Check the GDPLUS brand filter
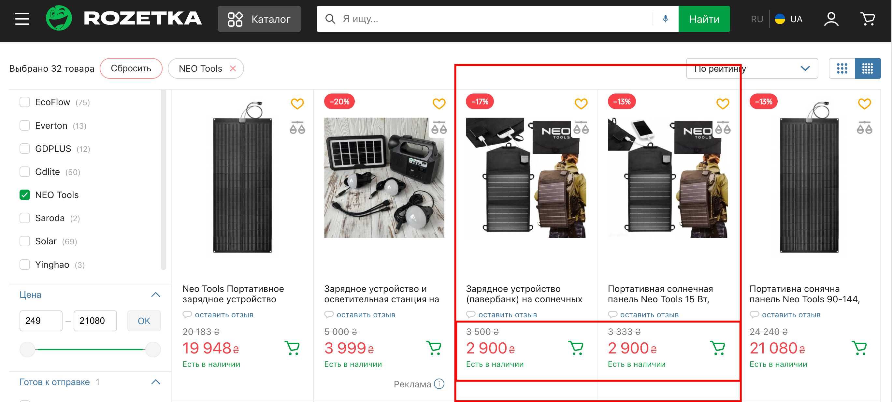 [x=24, y=148]
